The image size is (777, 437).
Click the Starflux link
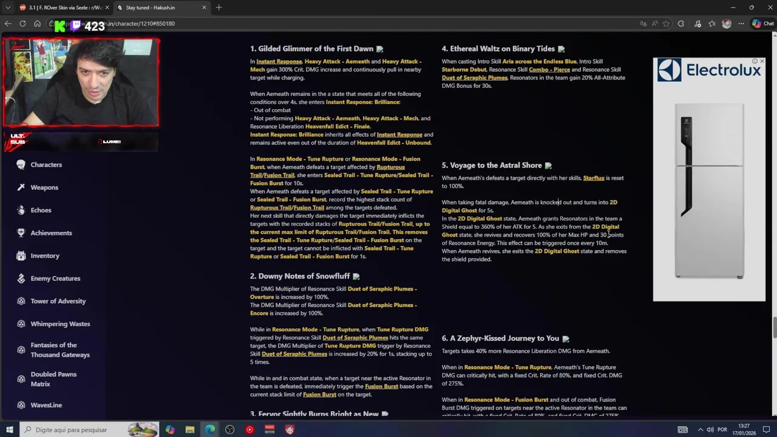(594, 178)
